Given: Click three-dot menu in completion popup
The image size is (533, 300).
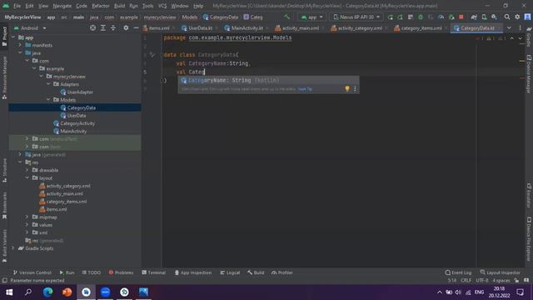Looking at the screenshot, I should point(355,89).
